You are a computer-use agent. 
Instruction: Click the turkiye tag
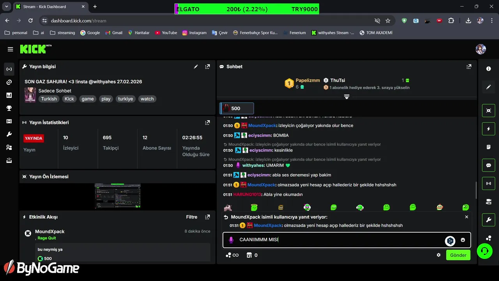pyautogui.click(x=126, y=99)
